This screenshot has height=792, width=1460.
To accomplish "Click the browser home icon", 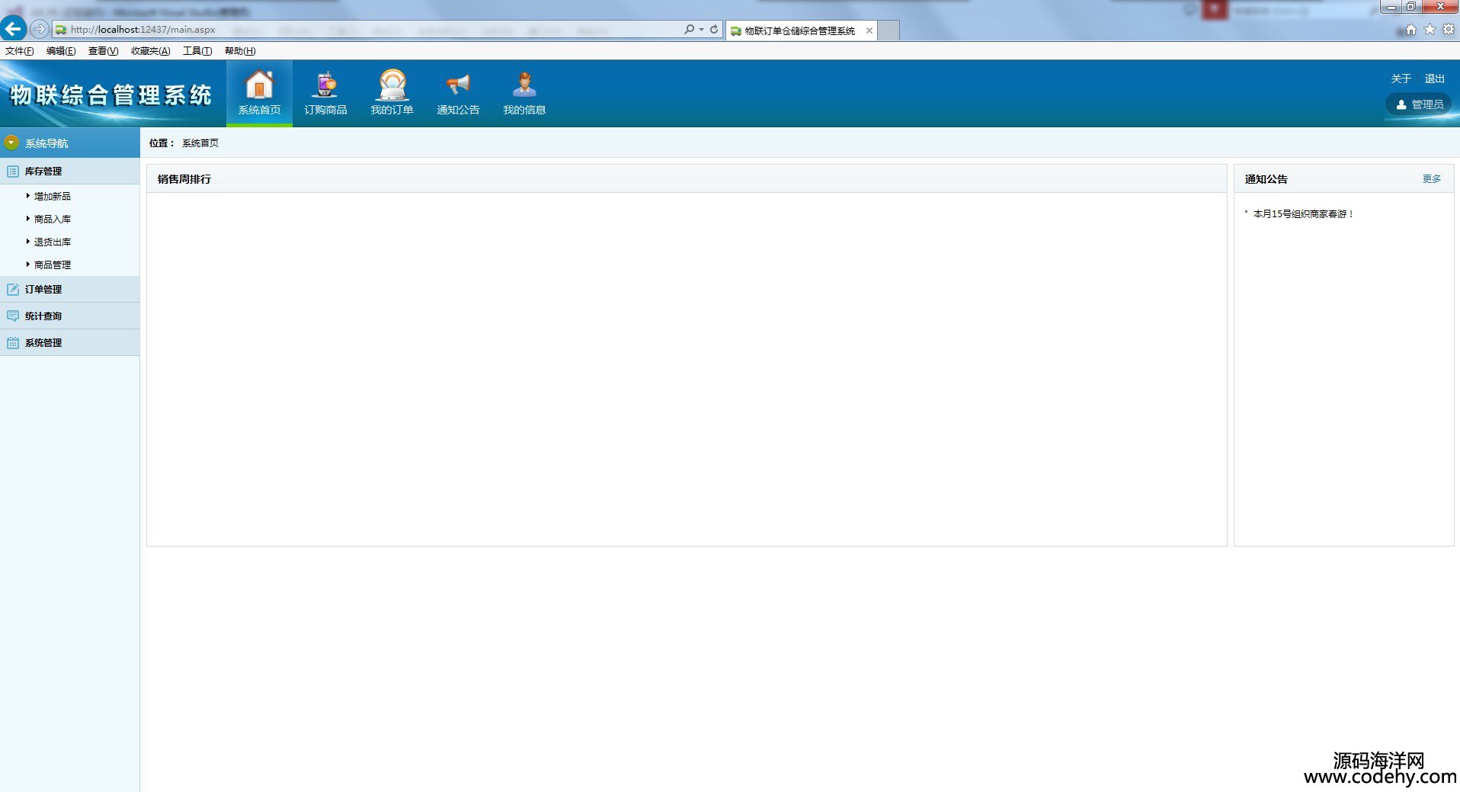I will (1411, 29).
